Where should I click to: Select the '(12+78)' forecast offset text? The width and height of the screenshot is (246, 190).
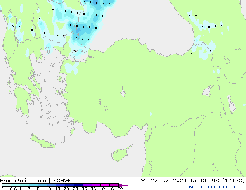234,181
